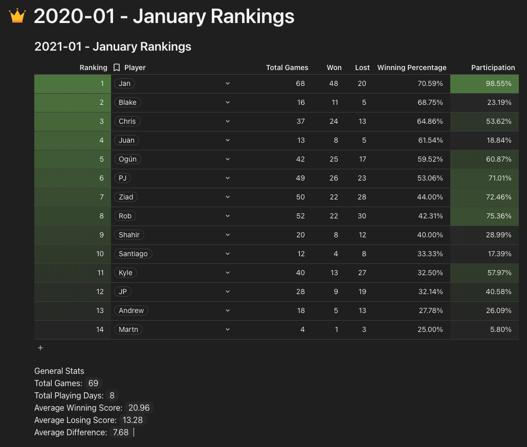Click the Participation column header
This screenshot has height=447, width=527.
pyautogui.click(x=493, y=68)
